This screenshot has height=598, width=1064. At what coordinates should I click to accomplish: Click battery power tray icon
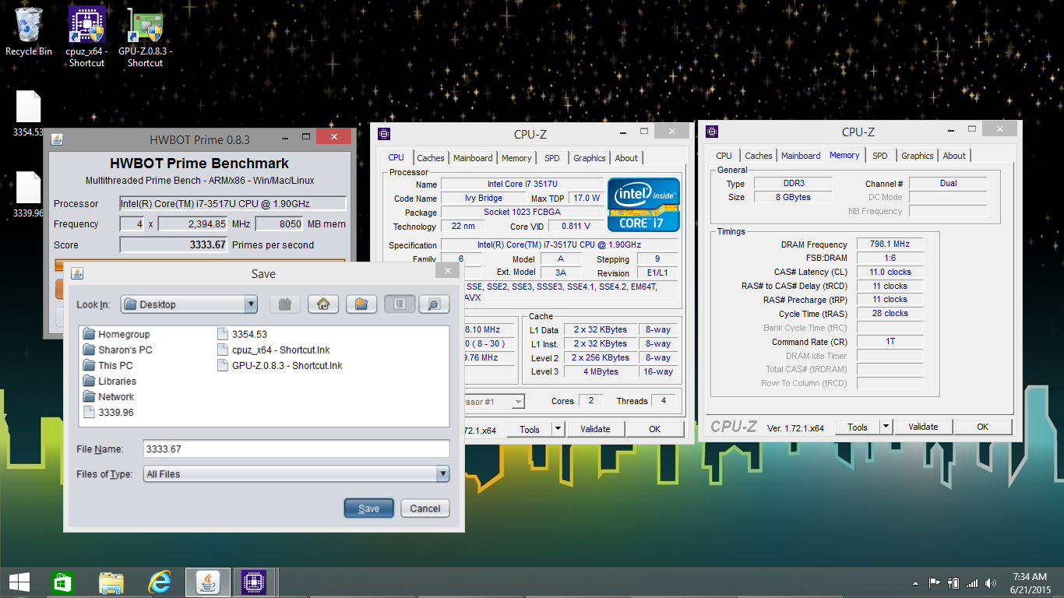tap(953, 583)
